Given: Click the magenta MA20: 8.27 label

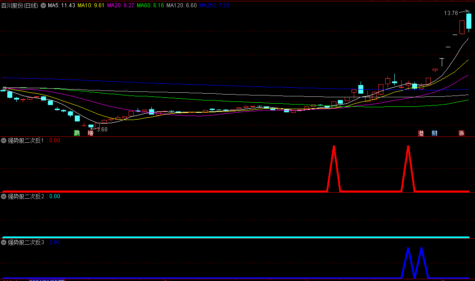Looking at the screenshot, I should click(x=120, y=5).
